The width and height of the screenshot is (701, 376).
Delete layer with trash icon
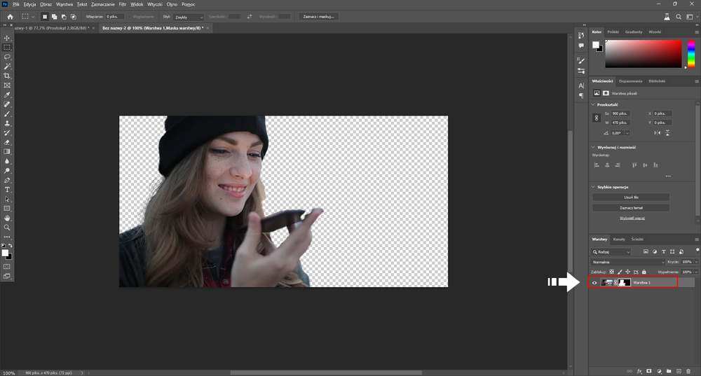(688, 371)
